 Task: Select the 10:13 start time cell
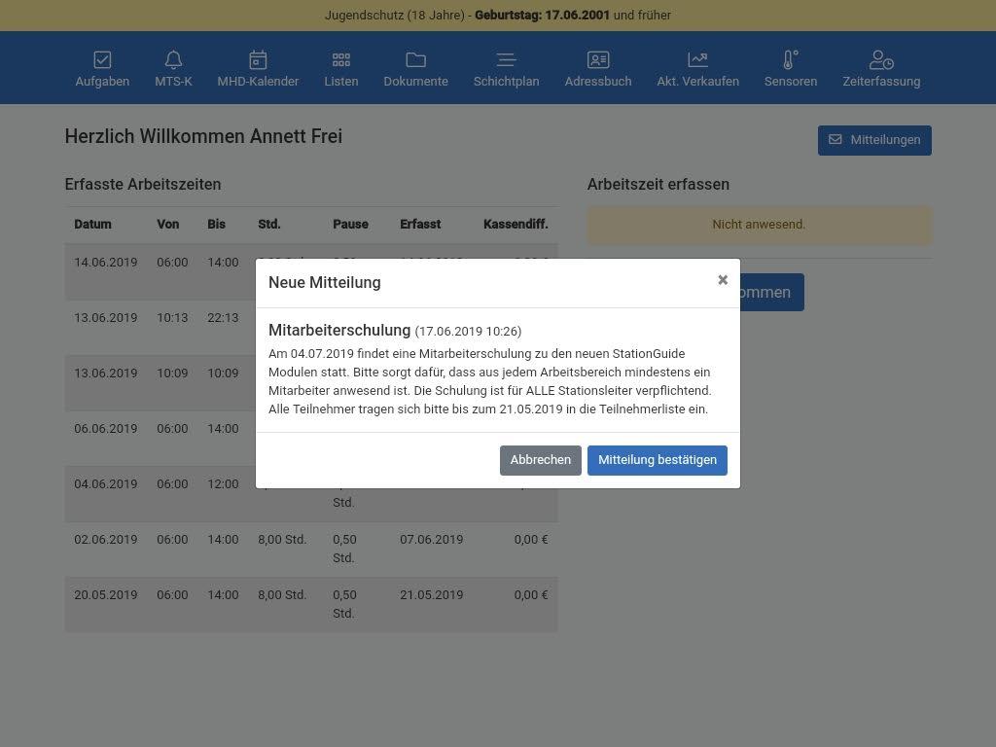[x=172, y=318]
